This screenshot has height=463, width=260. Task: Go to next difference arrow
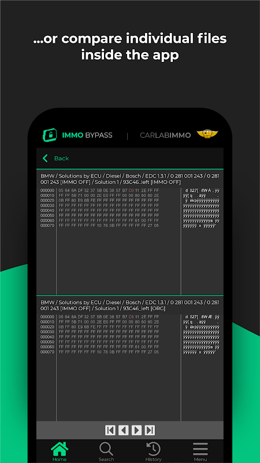(x=136, y=430)
